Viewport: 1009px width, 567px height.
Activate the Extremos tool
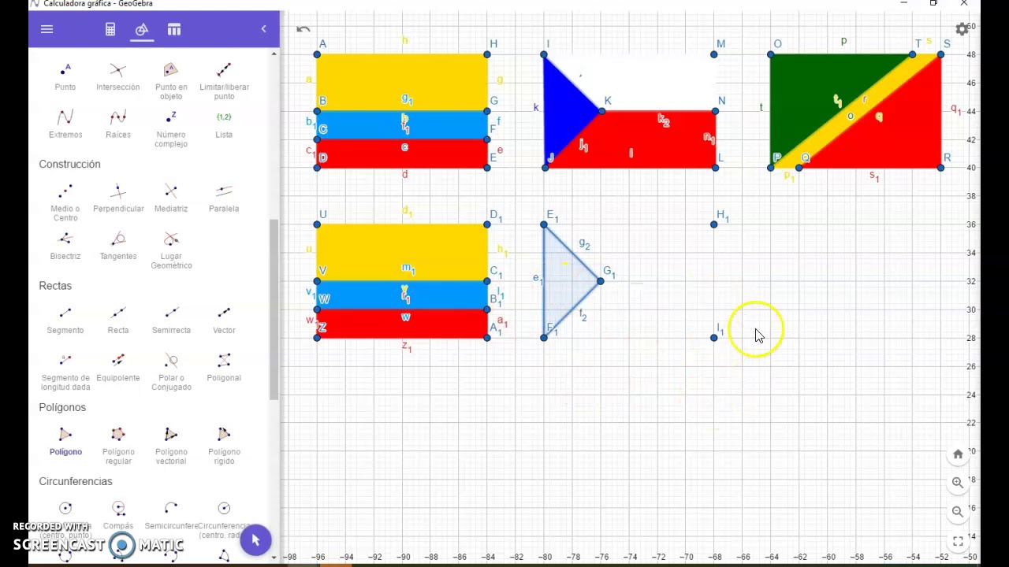(x=65, y=124)
